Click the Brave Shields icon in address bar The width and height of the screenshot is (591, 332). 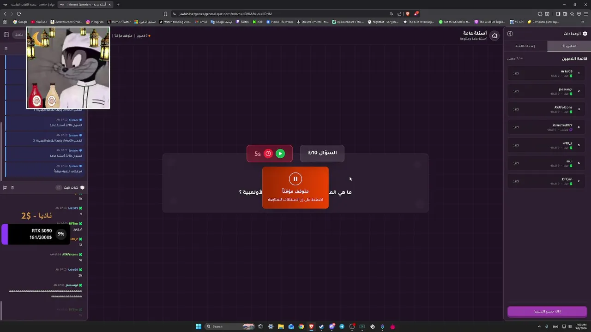pos(407,14)
